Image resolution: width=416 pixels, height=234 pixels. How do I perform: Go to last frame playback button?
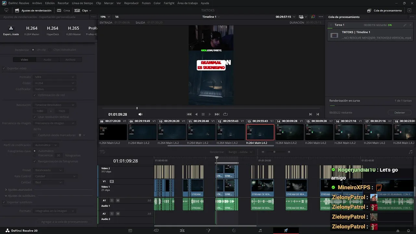(217, 114)
